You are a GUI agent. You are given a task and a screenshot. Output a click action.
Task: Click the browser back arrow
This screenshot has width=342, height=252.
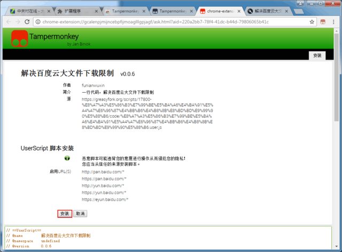[x=9, y=22]
